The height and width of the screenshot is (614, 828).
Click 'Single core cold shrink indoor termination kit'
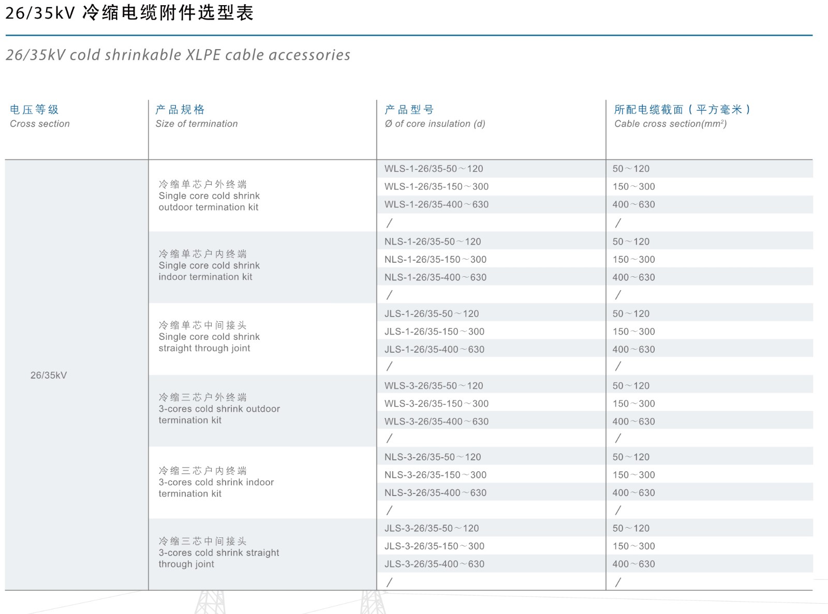tap(209, 265)
